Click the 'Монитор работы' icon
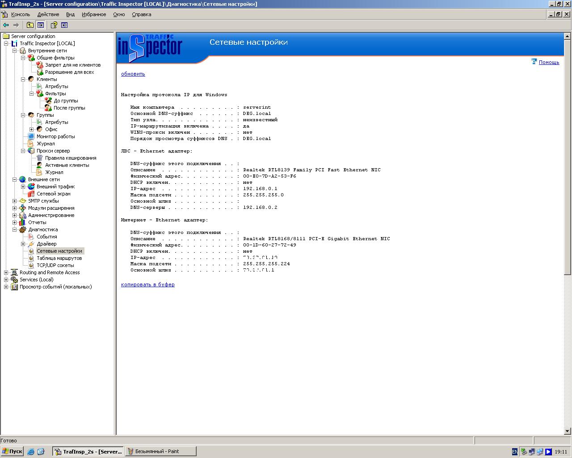 click(31, 136)
